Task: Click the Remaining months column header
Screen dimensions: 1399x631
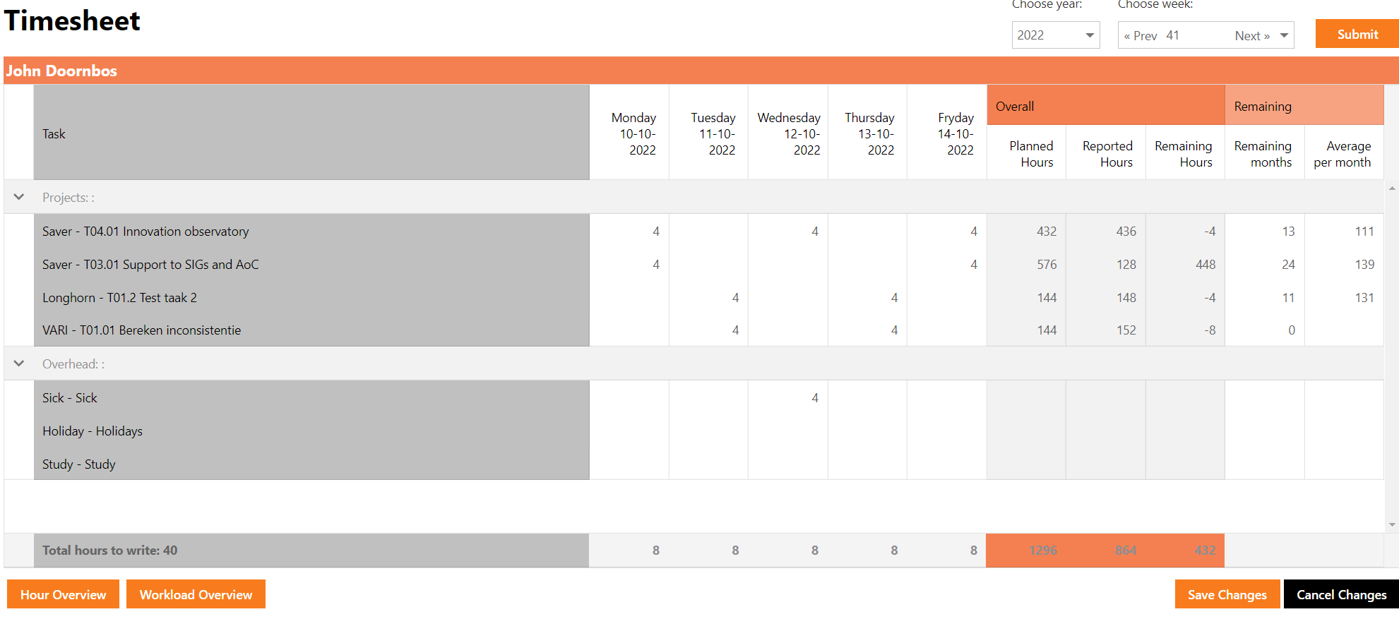Action: coord(1263,153)
